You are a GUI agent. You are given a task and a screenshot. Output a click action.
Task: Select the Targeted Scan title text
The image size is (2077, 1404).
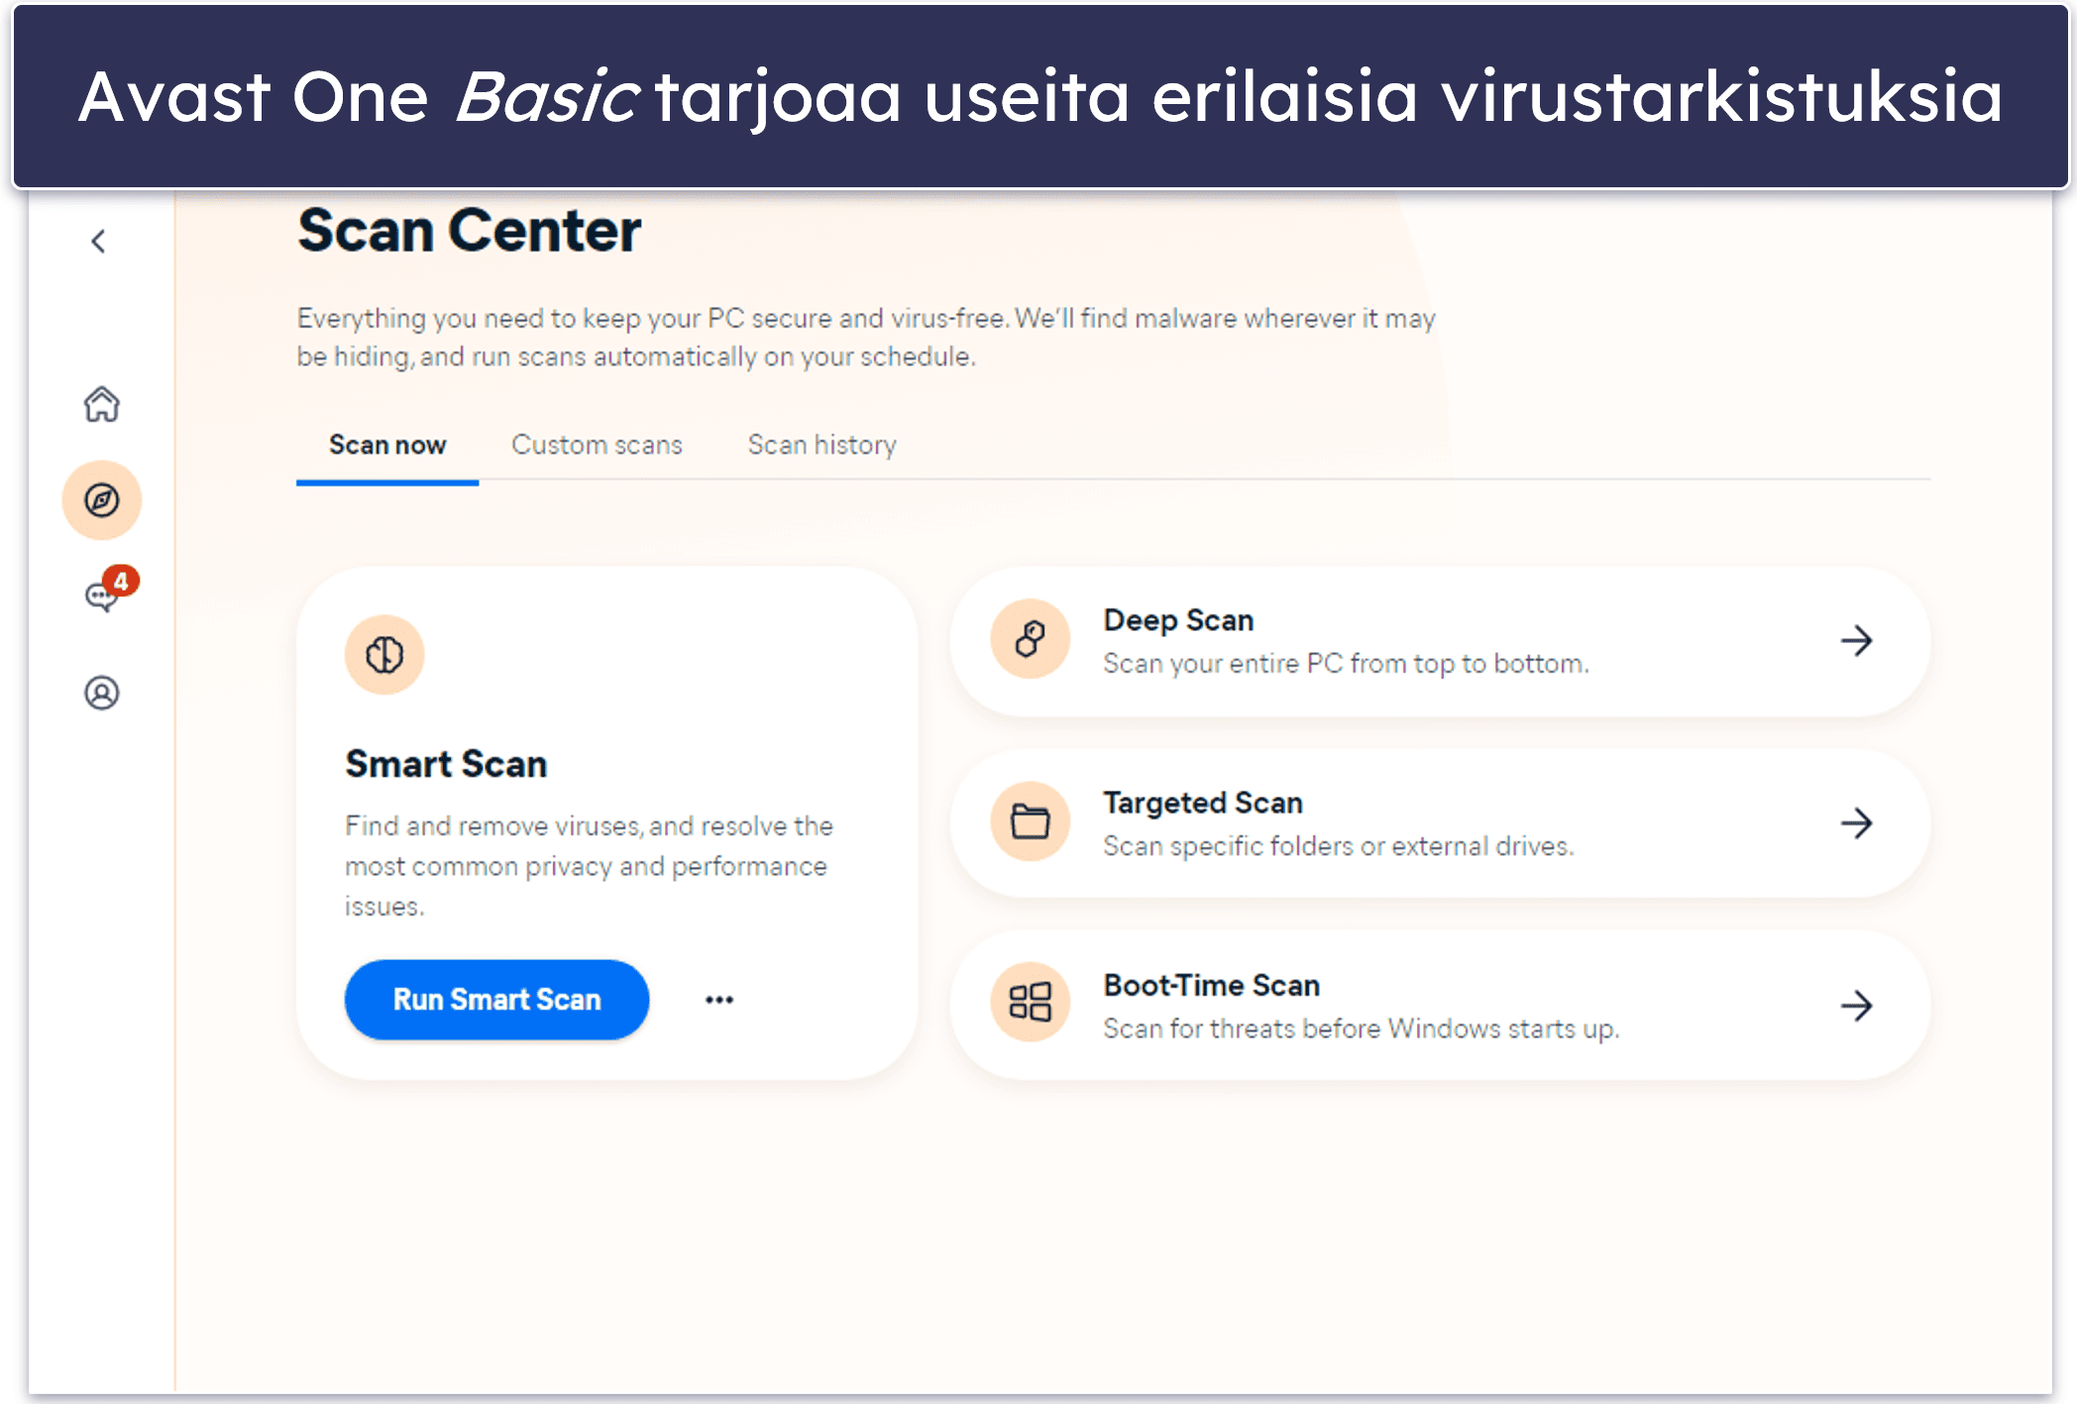1203,803
